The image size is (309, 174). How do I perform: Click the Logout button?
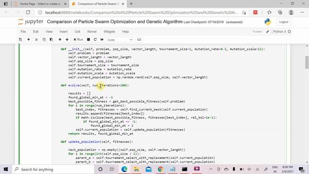click(283, 22)
